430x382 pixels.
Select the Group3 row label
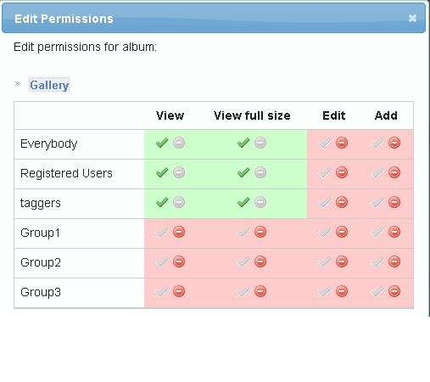41,292
